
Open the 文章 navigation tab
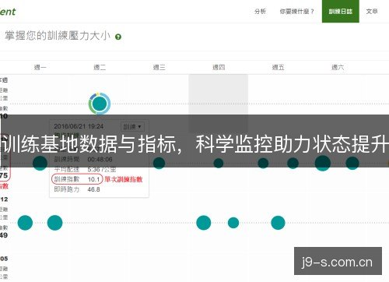pyautogui.click(x=372, y=12)
